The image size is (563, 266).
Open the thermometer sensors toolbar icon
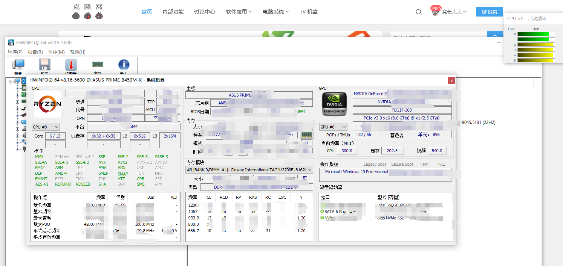point(71,65)
